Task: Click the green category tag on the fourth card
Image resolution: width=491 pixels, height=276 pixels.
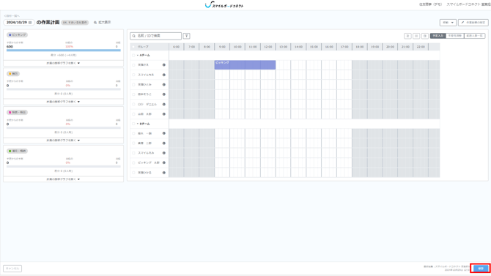Action: pos(18,151)
